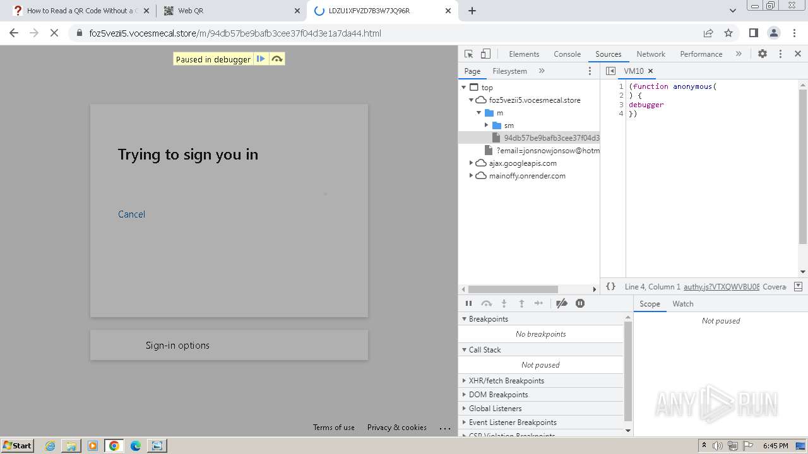Hide navigator sidebar toggle icon
The width and height of the screenshot is (808, 454).
point(610,71)
